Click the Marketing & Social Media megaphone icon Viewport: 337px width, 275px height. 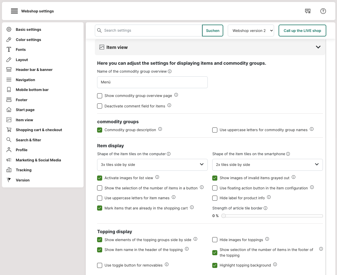(x=9, y=160)
